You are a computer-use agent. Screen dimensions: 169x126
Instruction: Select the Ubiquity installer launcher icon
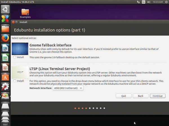pos(5,96)
